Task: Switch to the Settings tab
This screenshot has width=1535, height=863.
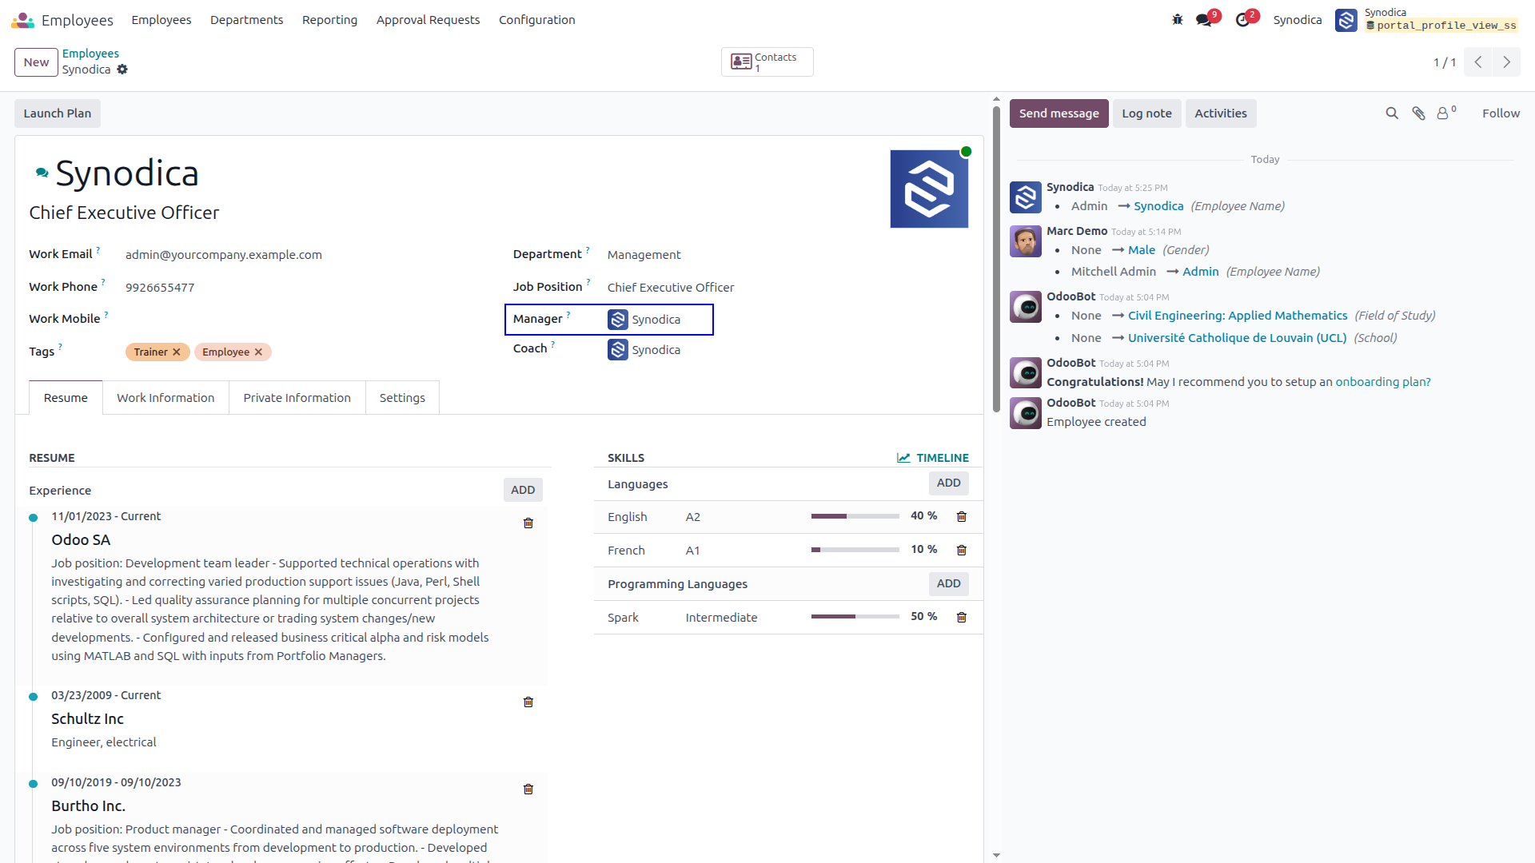Action: (402, 398)
